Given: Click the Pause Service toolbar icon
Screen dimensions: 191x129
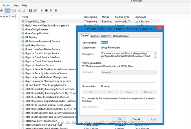Looking at the screenshot, I should 51,11.
